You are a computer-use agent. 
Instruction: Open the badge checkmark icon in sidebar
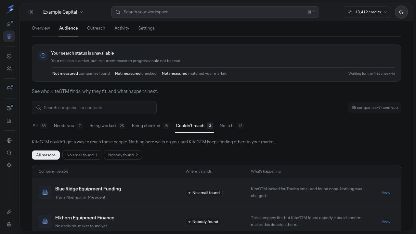[9, 56]
